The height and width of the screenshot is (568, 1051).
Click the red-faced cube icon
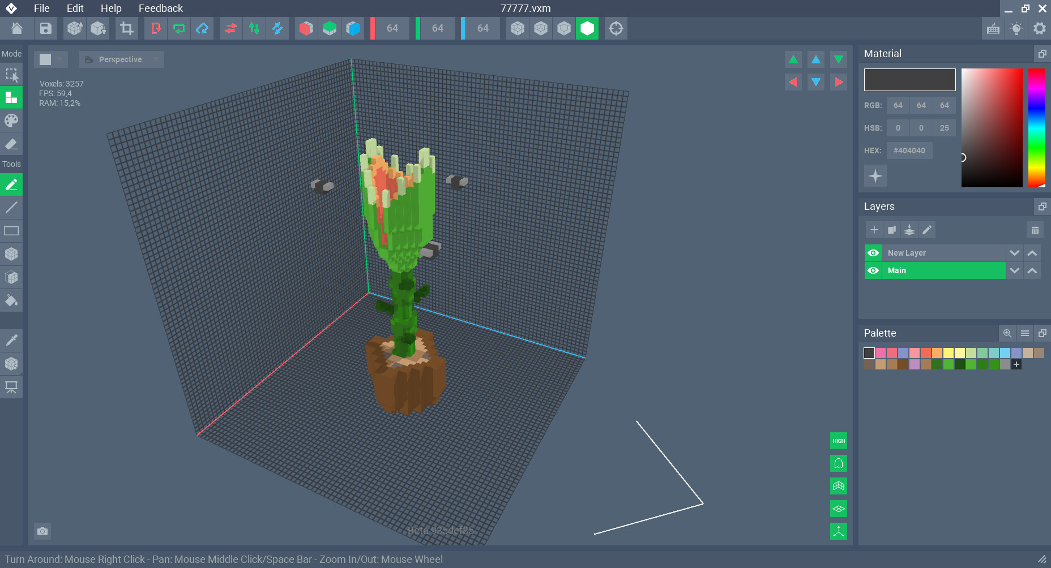pos(306,28)
